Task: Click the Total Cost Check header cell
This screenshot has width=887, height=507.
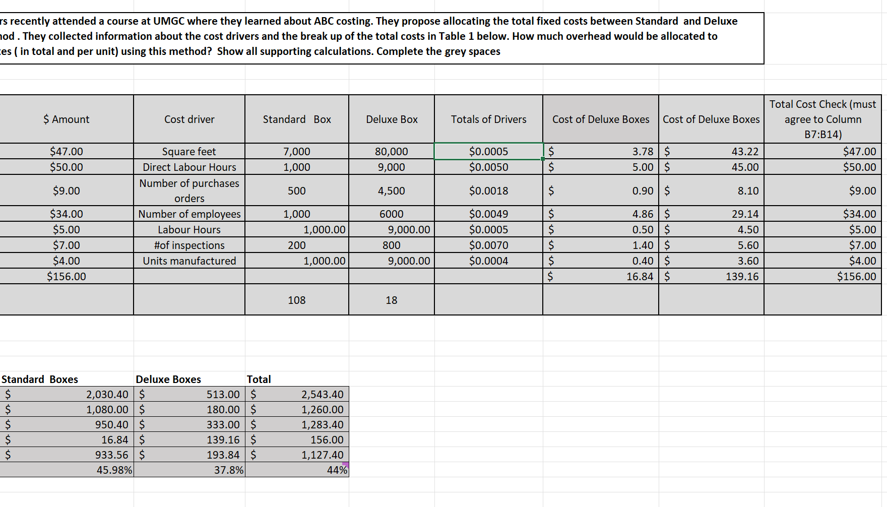Action: 823,119
